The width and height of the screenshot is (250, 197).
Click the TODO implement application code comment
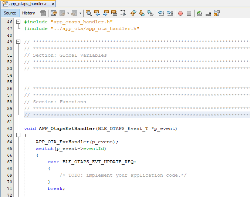tap(123, 175)
